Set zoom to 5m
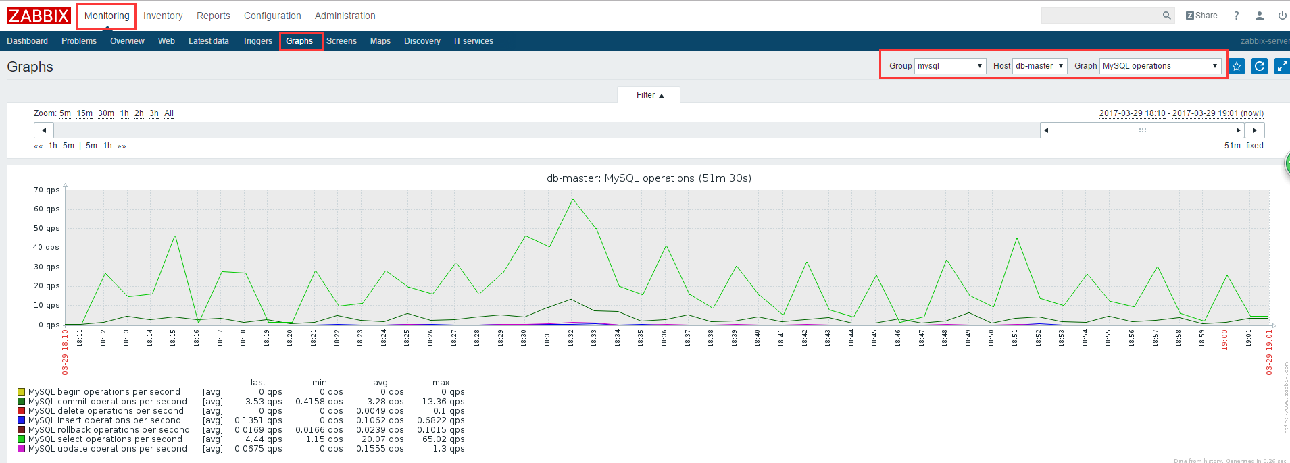 pyautogui.click(x=65, y=113)
